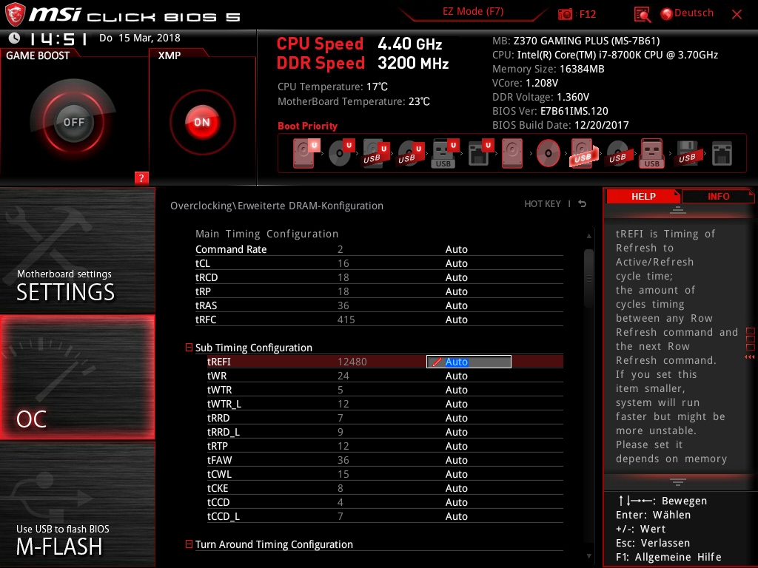Click the HOT KEY button
Viewport: 758px width, 568px height.
pyautogui.click(x=543, y=204)
